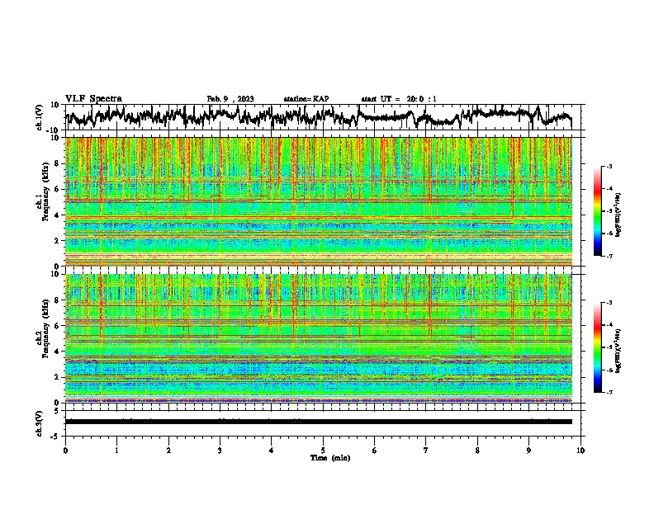This screenshot has height=505, width=654.
Task: Click the ch.1 voltage waveform trace panel
Action: click(323, 117)
